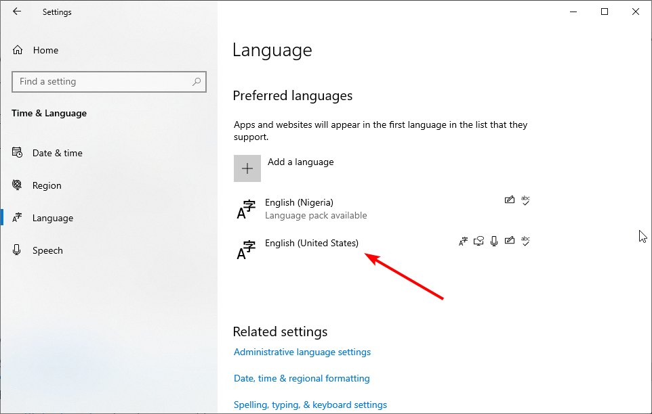Click the Language pack available text
Image resolution: width=652 pixels, height=414 pixels.
click(x=316, y=216)
